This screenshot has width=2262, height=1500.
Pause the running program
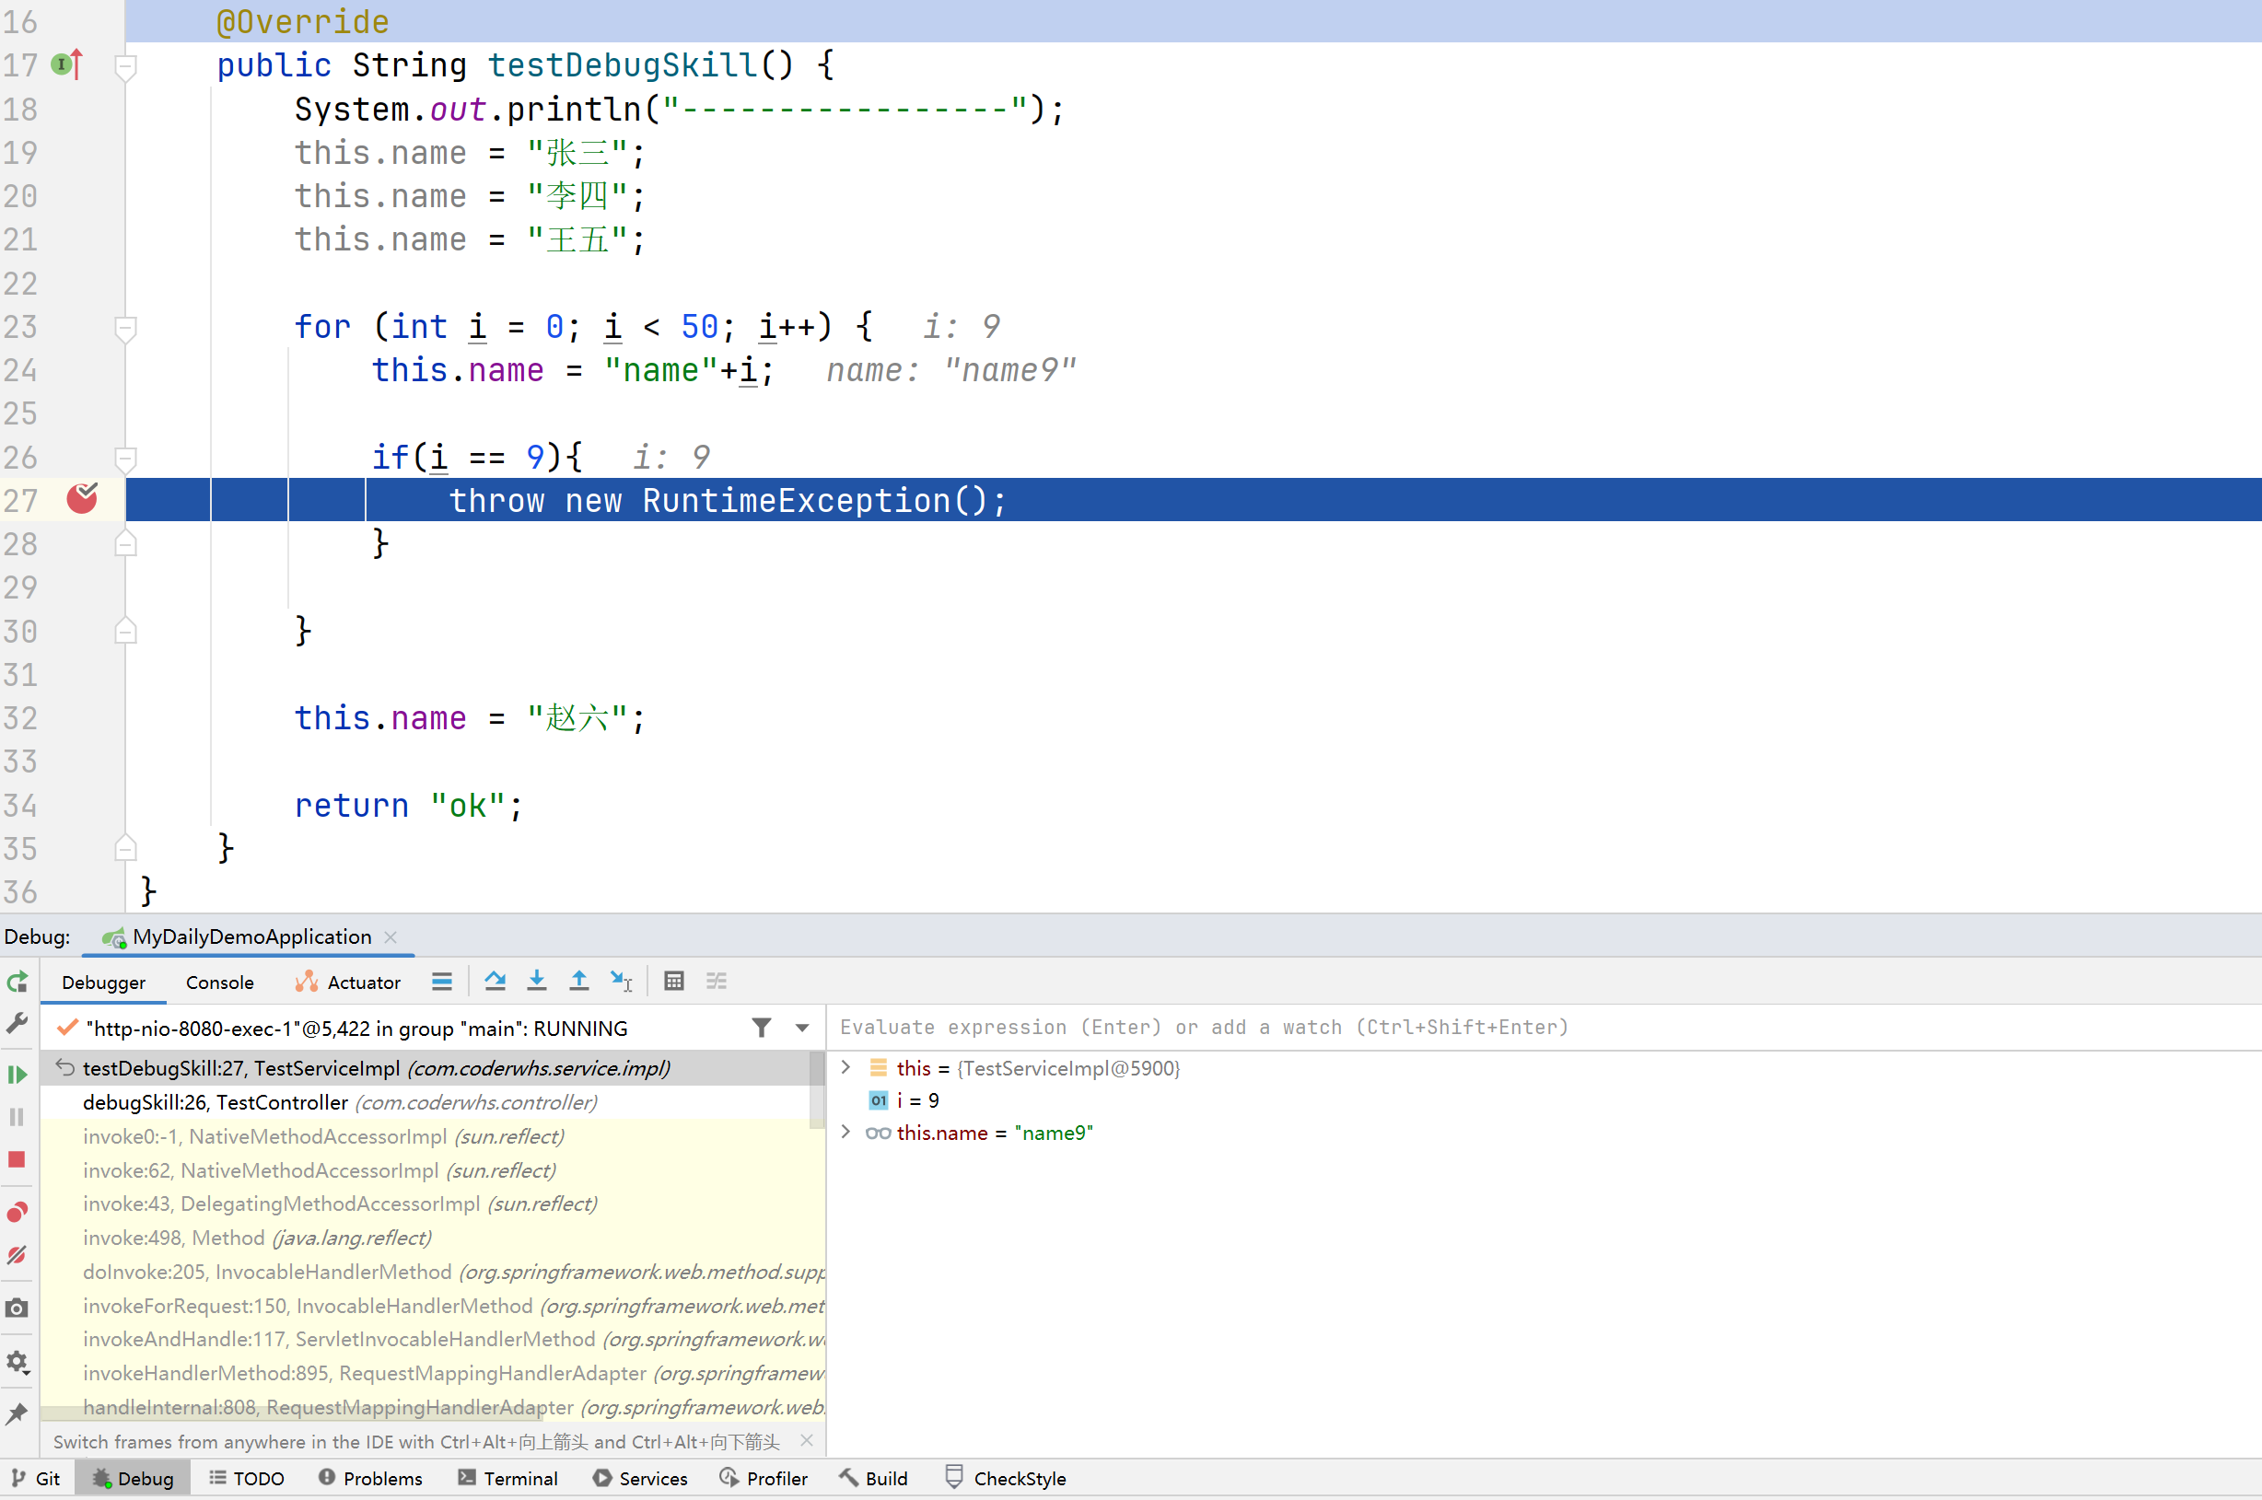coord(17,1116)
